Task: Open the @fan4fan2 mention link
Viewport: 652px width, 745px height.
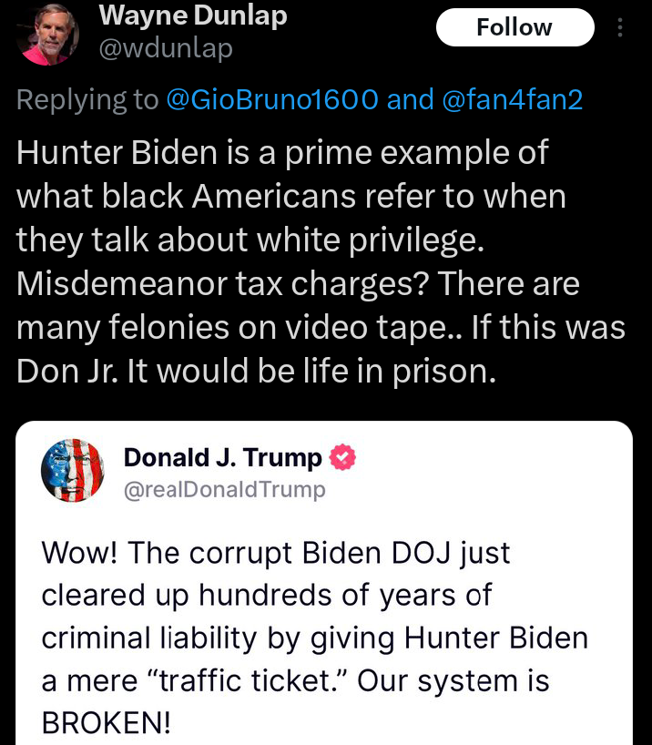Action: click(512, 100)
